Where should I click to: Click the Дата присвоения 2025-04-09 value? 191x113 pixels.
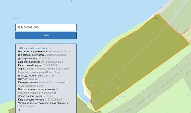pos(44,59)
